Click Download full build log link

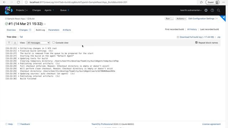point(197,37)
